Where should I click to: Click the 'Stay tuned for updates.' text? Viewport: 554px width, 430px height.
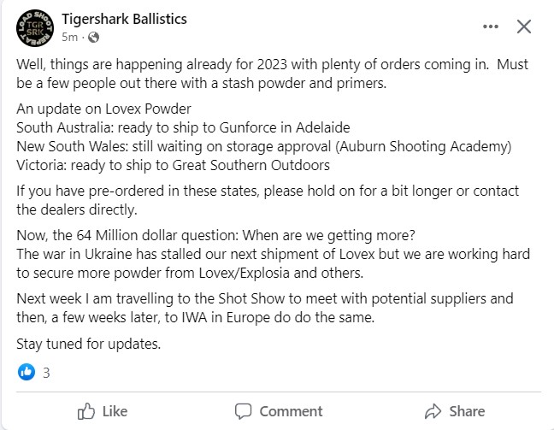pyautogui.click(x=89, y=344)
